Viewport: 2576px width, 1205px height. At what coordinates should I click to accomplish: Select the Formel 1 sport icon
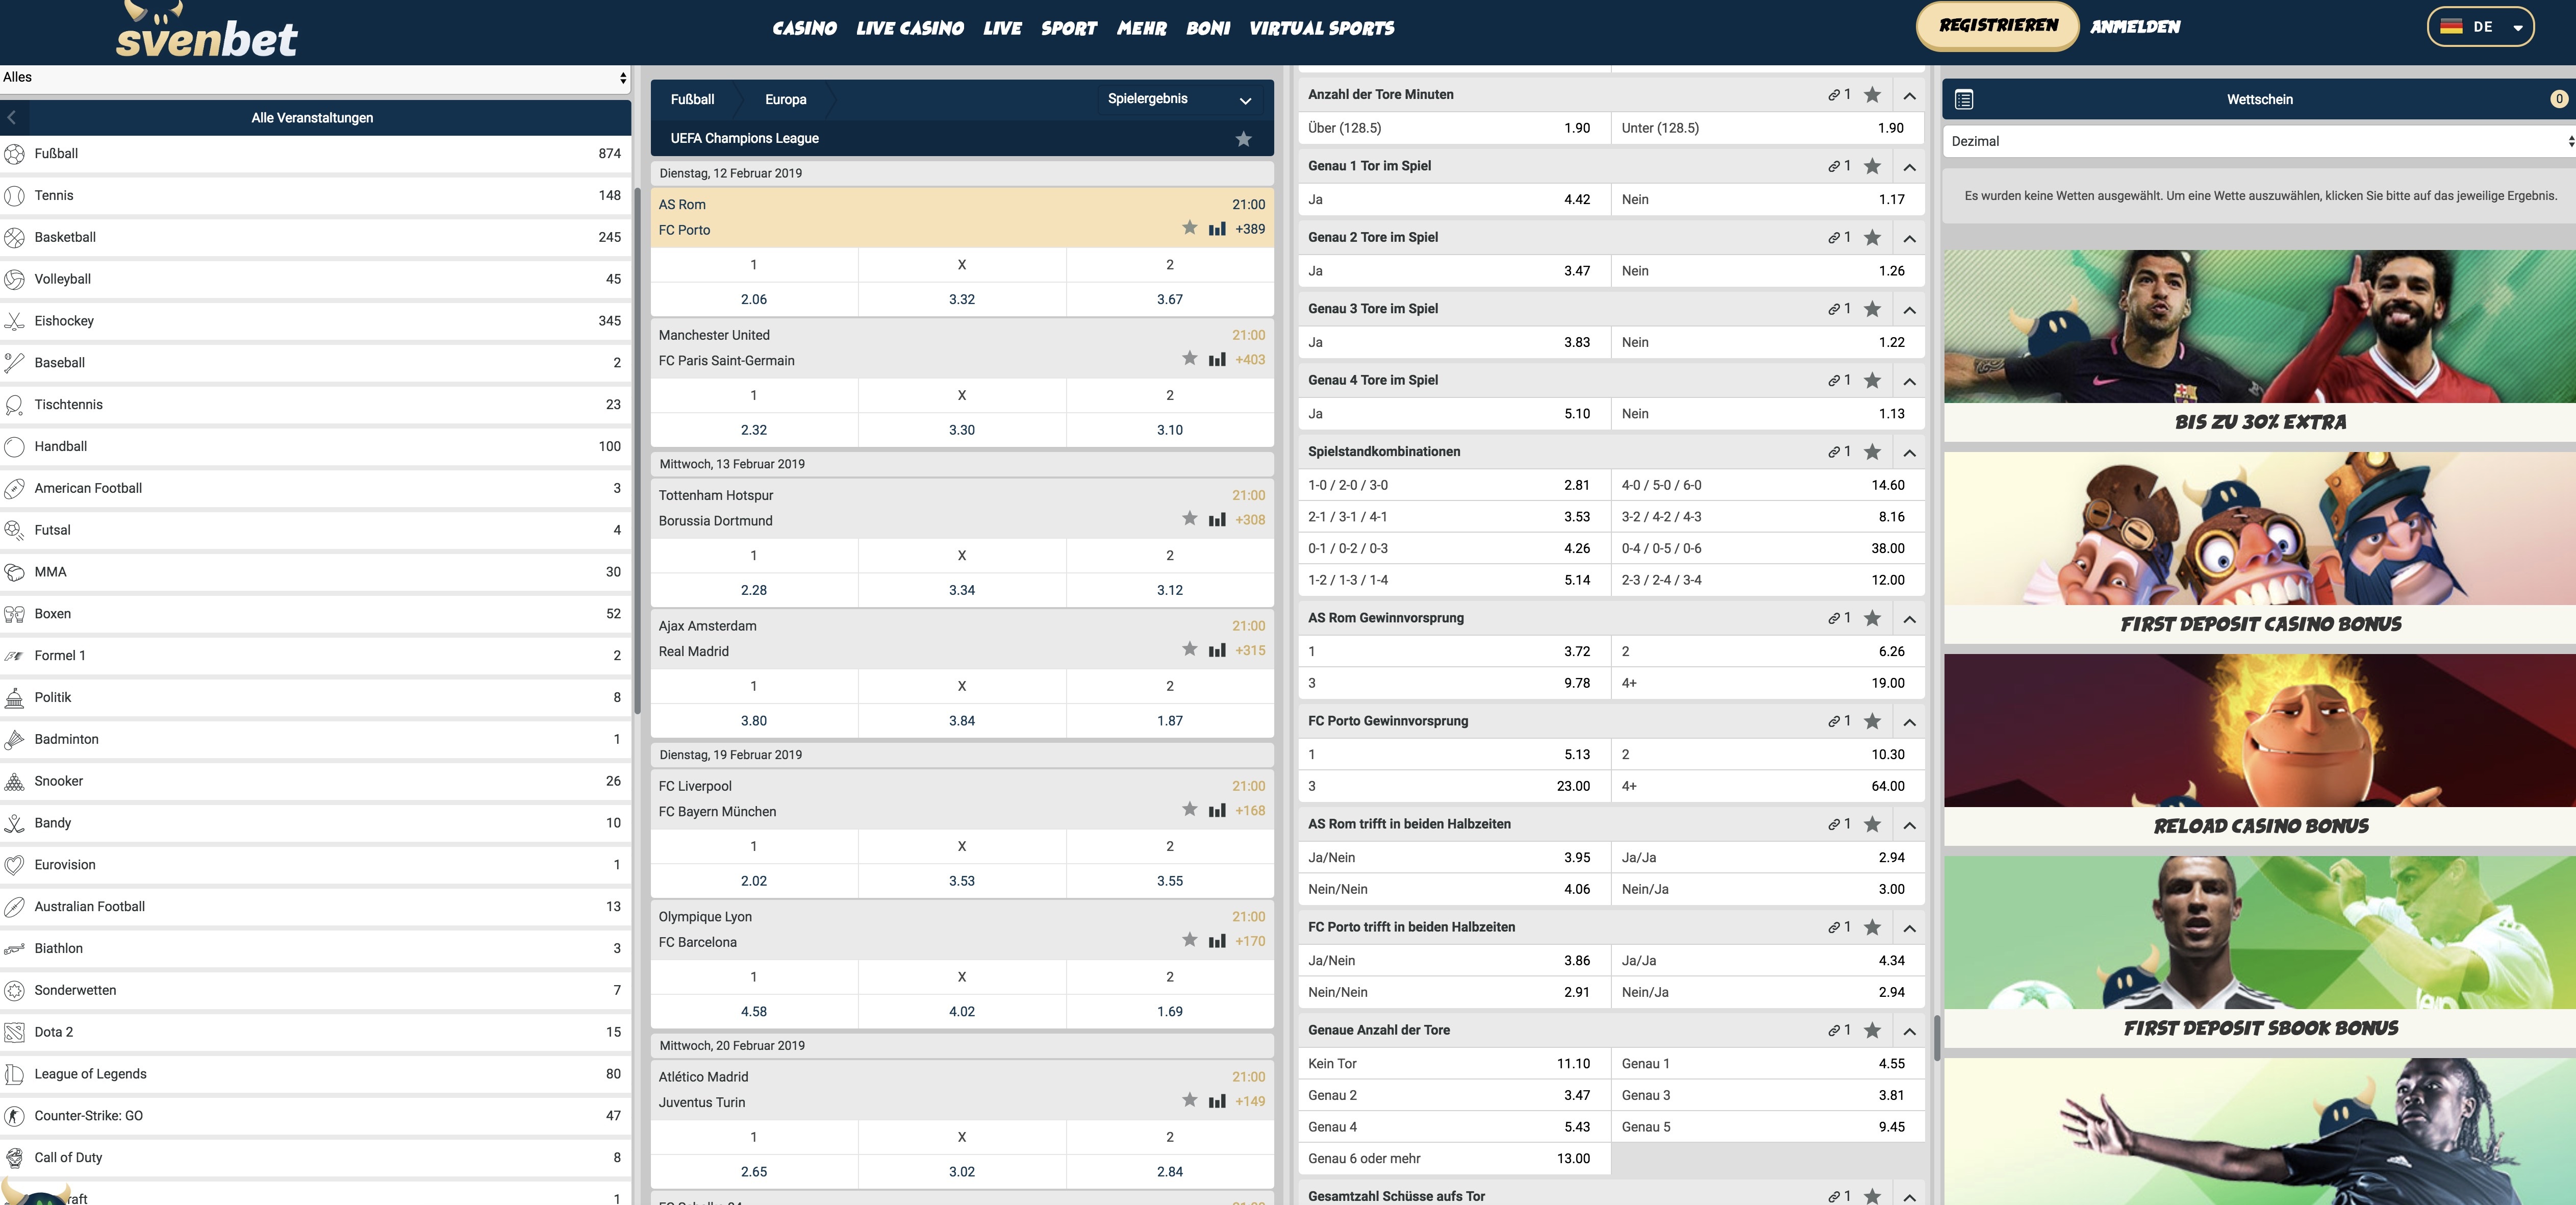(15, 656)
